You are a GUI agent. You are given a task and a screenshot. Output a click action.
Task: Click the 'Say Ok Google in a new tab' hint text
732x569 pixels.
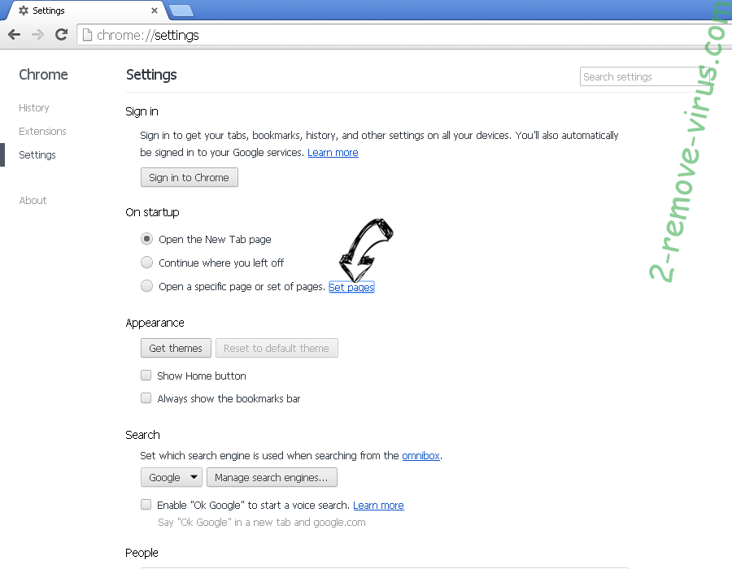click(x=261, y=523)
